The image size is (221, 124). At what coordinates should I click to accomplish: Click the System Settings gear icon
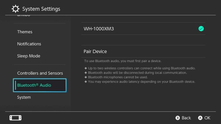pyautogui.click(x=15, y=9)
